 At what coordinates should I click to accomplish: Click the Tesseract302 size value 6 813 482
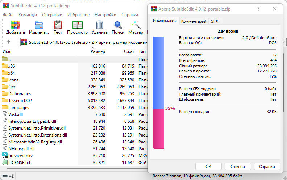pyautogui.click(x=96, y=101)
